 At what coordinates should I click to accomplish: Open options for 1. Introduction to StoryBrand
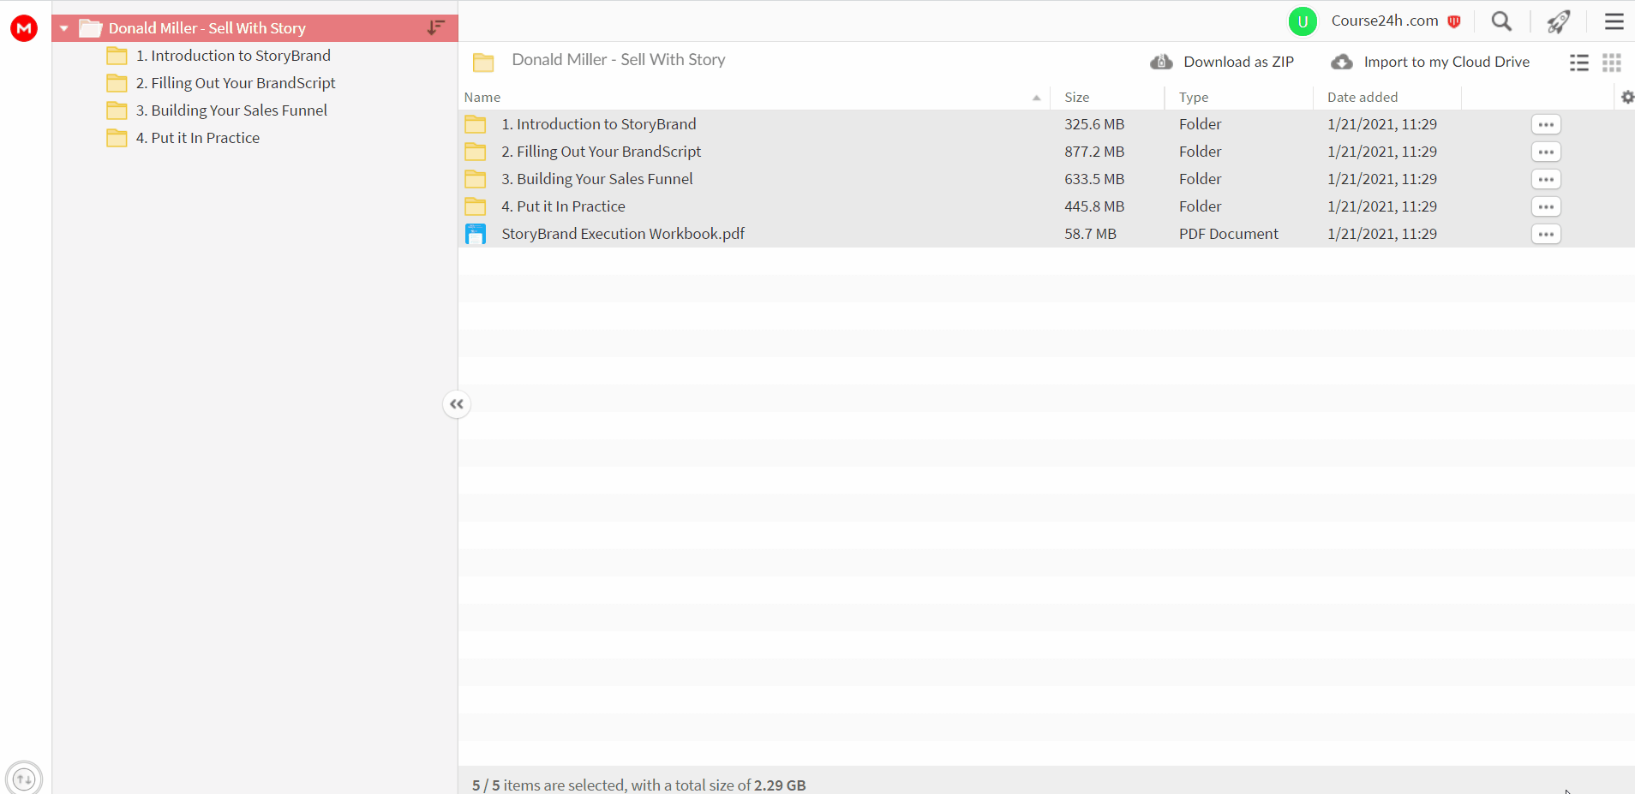tap(1546, 124)
